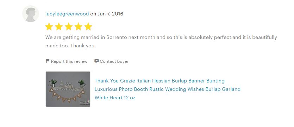The width and height of the screenshot is (294, 127).
Task: Click the first yellow rating star
Action: pyautogui.click(x=49, y=27)
